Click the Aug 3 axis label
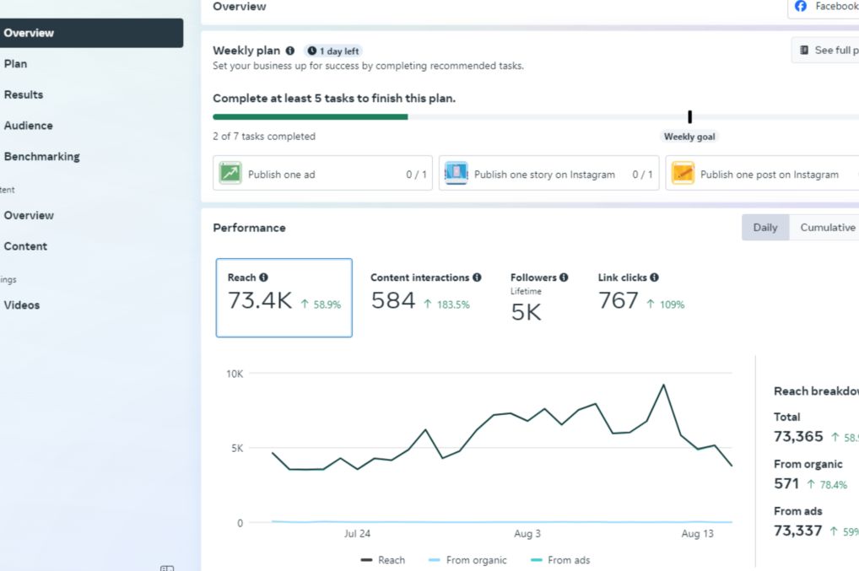This screenshot has height=571, width=859. (x=527, y=534)
